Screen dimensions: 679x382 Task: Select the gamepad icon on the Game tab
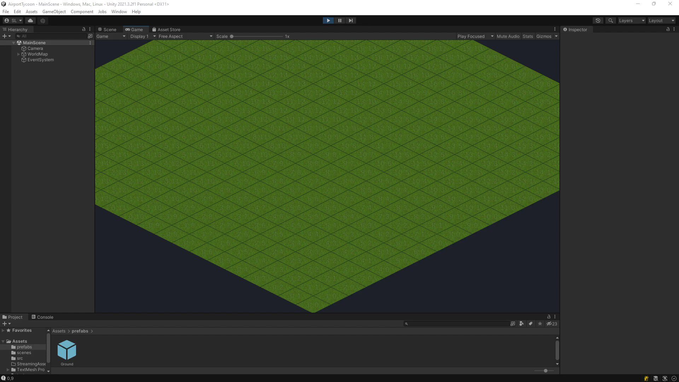pos(127,29)
